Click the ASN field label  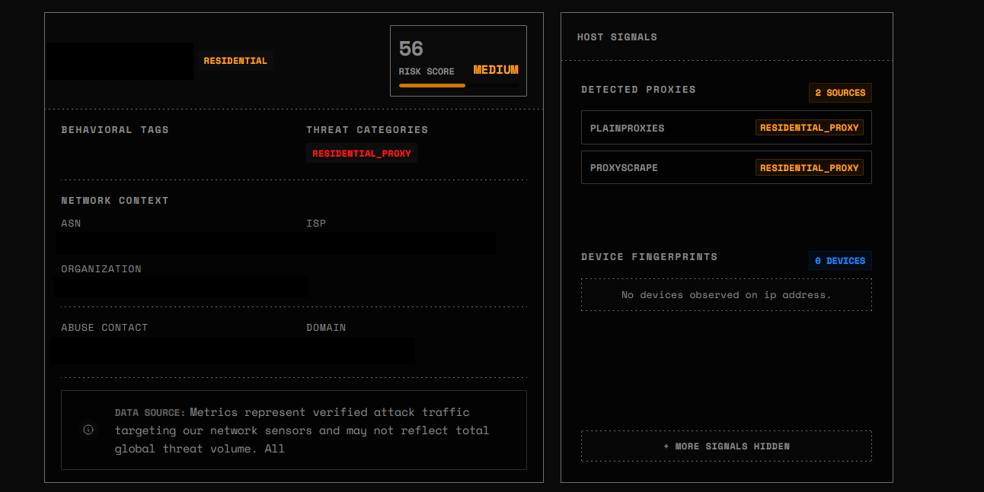(x=71, y=224)
